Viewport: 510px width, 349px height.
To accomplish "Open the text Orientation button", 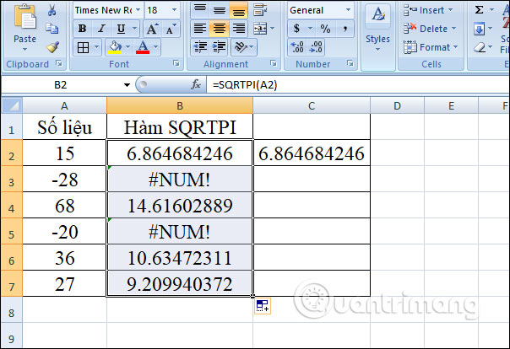I will tap(244, 47).
